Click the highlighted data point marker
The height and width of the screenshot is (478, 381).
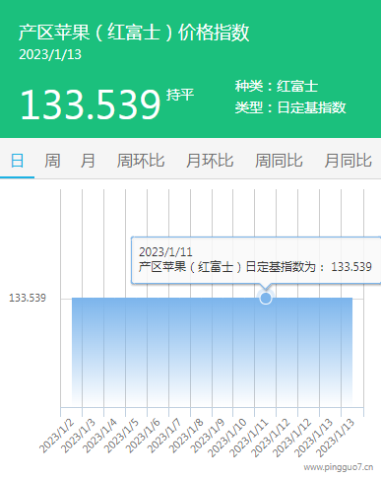pos(266,299)
